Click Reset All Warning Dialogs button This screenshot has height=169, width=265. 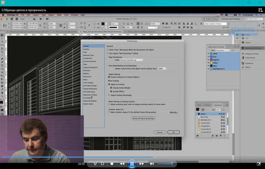(143, 118)
